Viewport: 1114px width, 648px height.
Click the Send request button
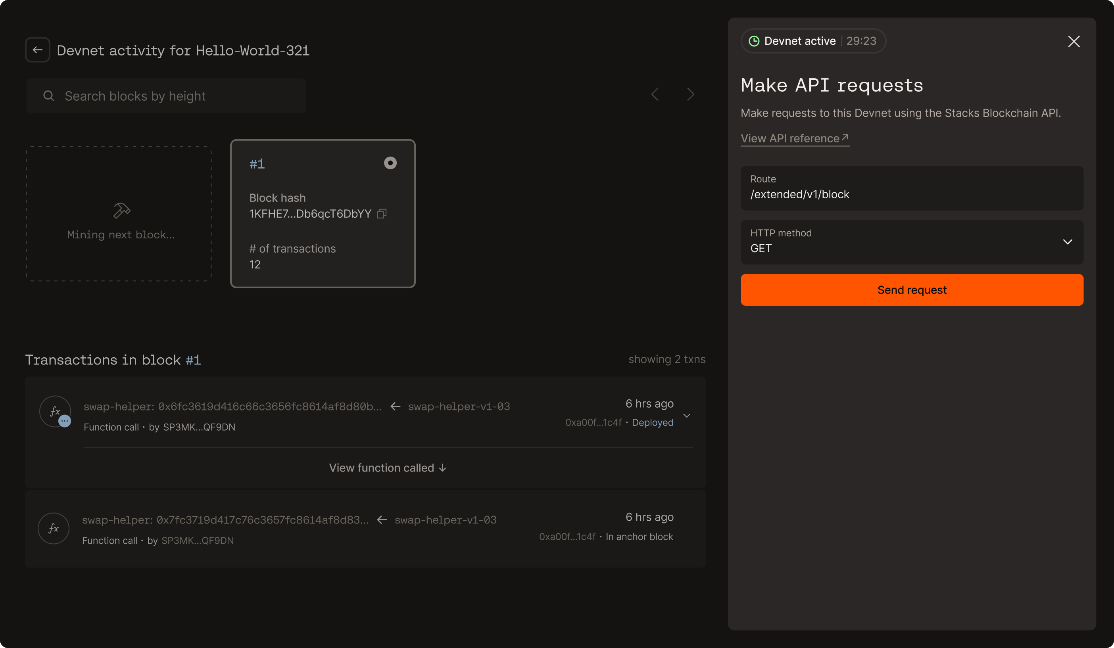(x=912, y=289)
